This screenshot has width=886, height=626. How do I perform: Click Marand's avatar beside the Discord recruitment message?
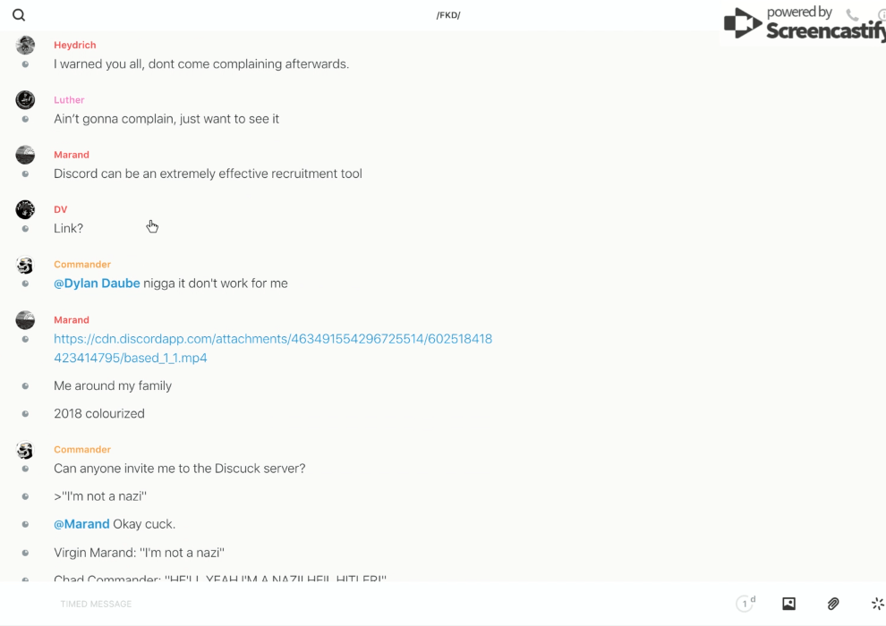click(25, 155)
